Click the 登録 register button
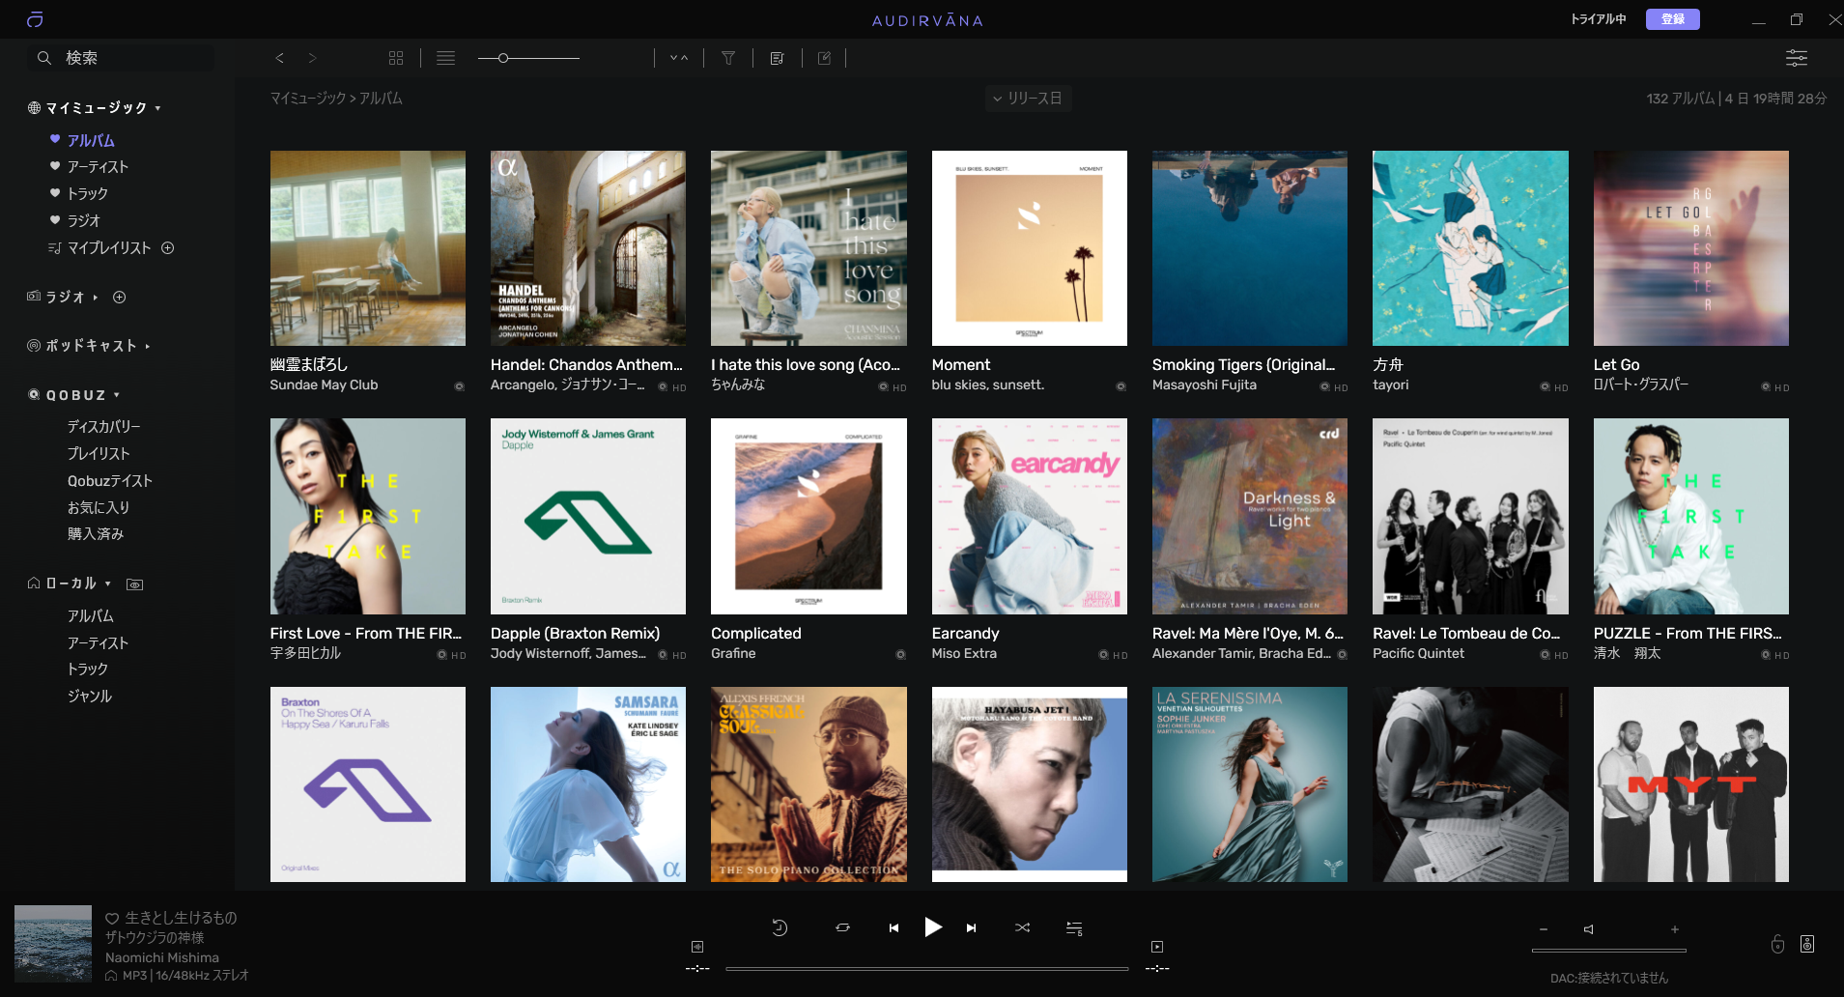1844x997 pixels. tap(1672, 19)
